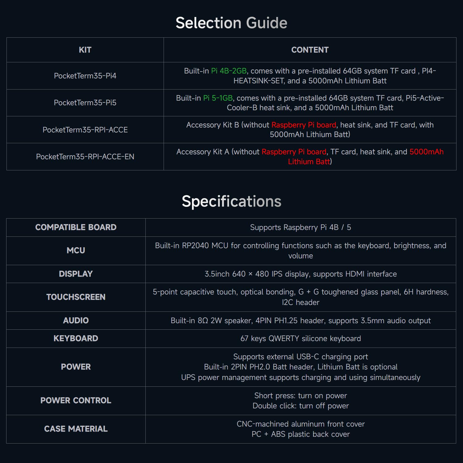This screenshot has width=463, height=463.
Task: Select the PocketTerm35-Pi5 kit name
Action: click(x=85, y=103)
